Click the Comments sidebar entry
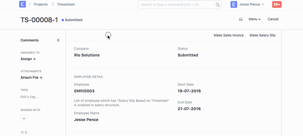 tap(30, 40)
